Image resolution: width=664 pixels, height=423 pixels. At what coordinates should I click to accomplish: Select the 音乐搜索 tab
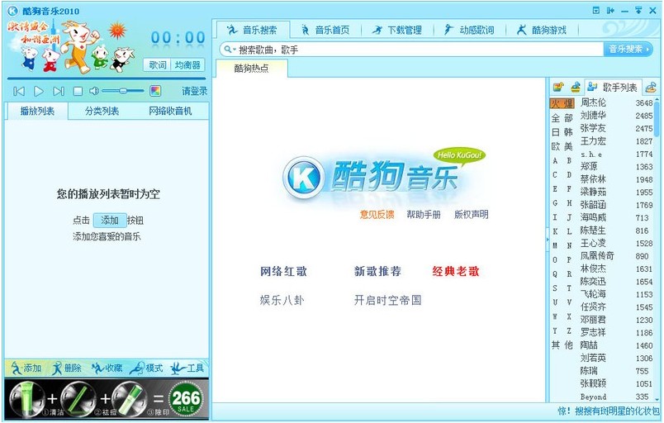point(253,30)
